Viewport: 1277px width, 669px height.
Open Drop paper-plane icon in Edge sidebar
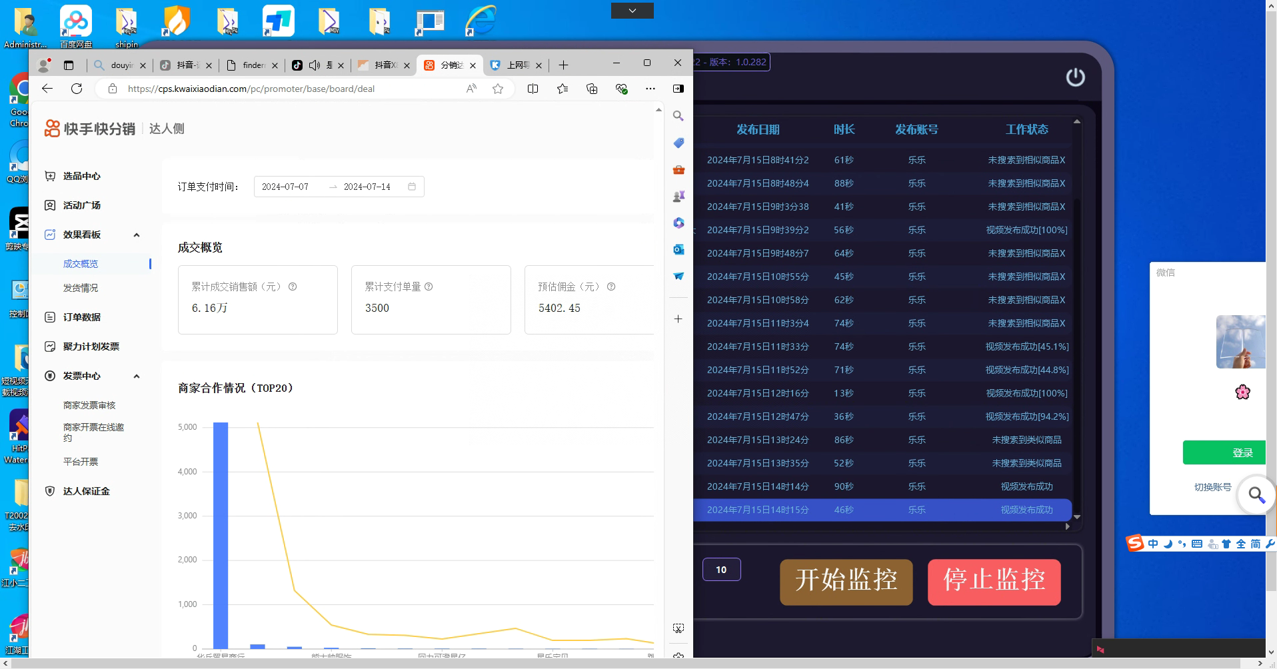coord(678,276)
